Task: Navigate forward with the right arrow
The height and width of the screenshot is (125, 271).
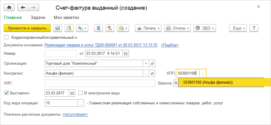Action: tap(34, 8)
